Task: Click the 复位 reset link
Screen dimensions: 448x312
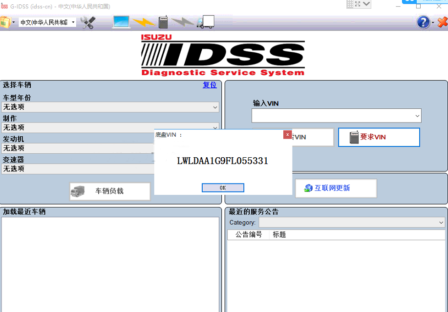Action: point(210,85)
